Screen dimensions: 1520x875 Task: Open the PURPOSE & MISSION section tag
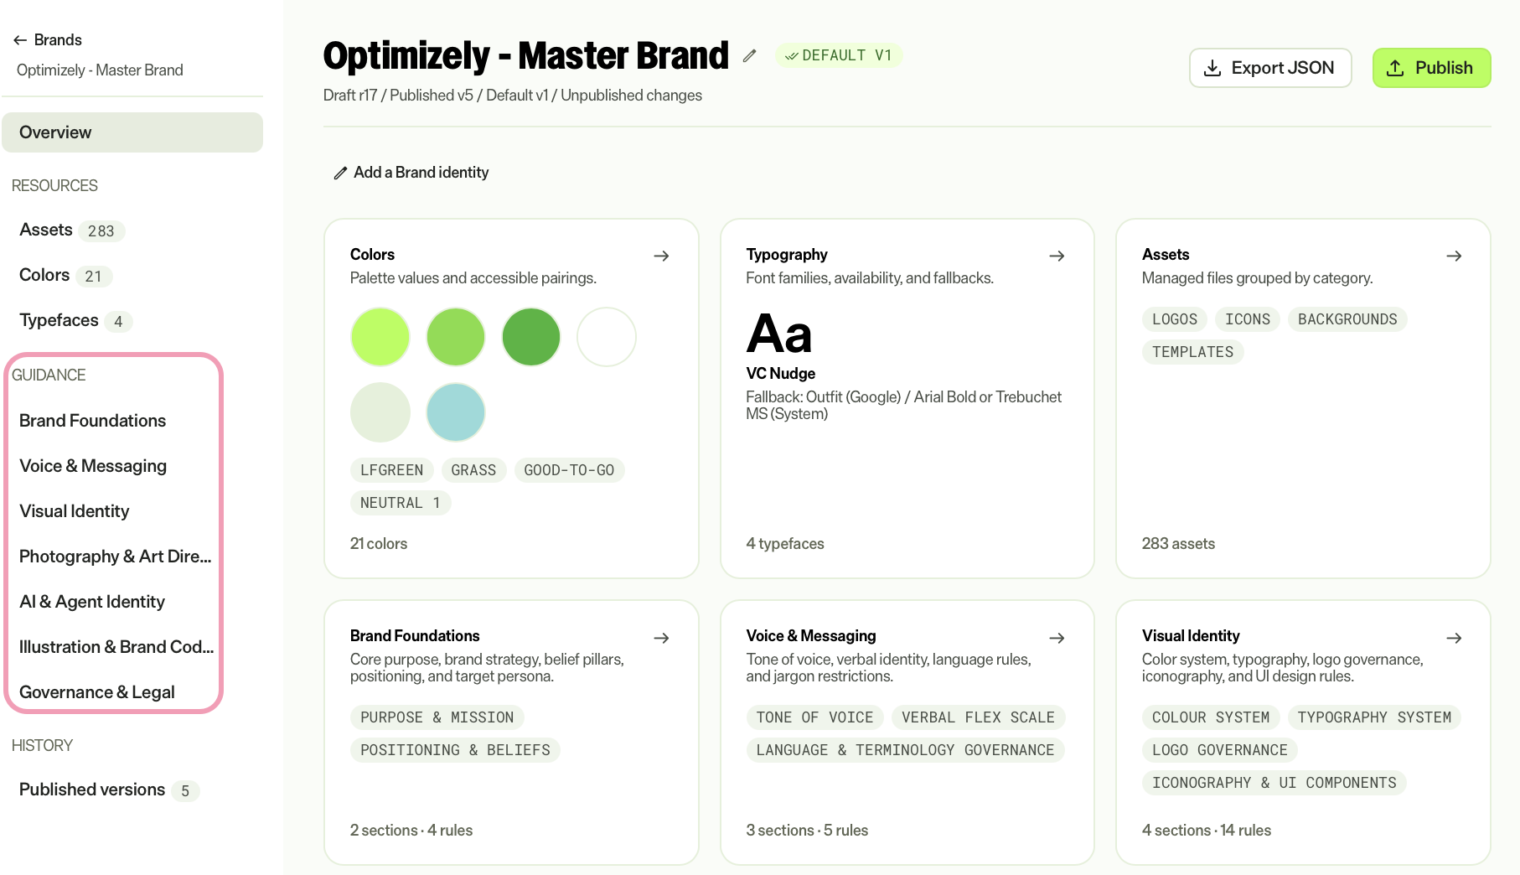[x=437, y=717]
